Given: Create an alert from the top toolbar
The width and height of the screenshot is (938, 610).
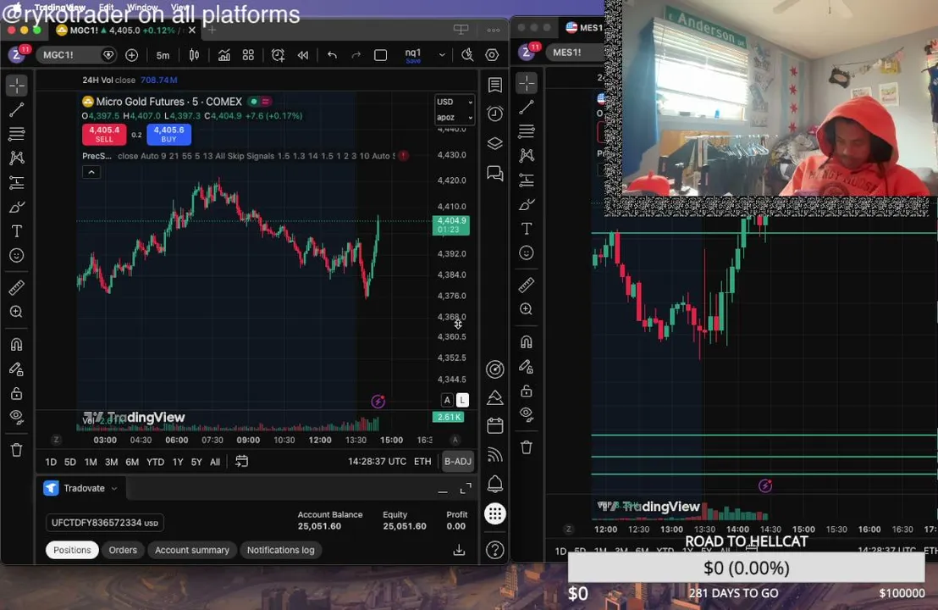Looking at the screenshot, I should coord(279,55).
